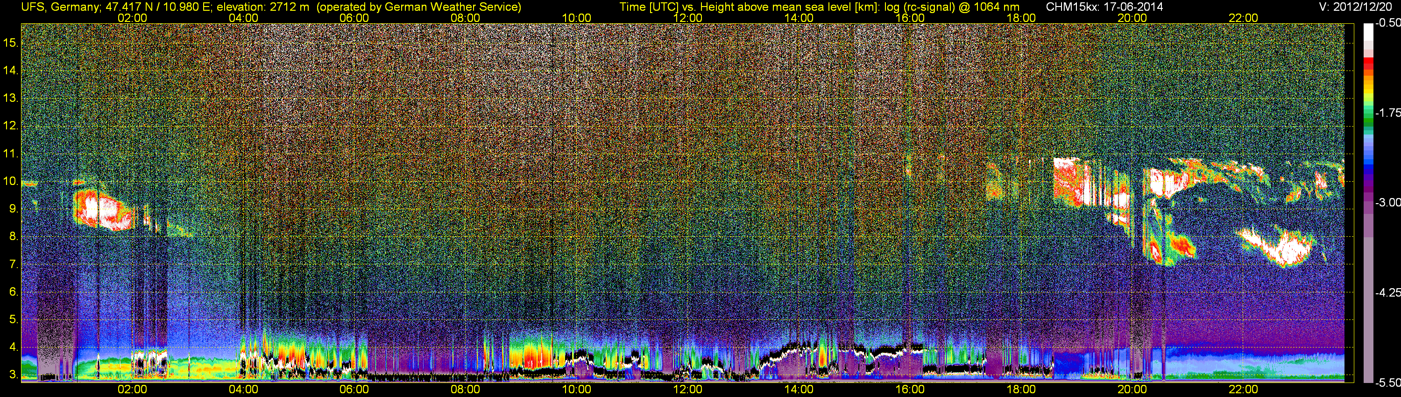Image resolution: width=1401 pixels, height=397 pixels.
Task: Click the "10." height axis label
Action: pos(11,181)
